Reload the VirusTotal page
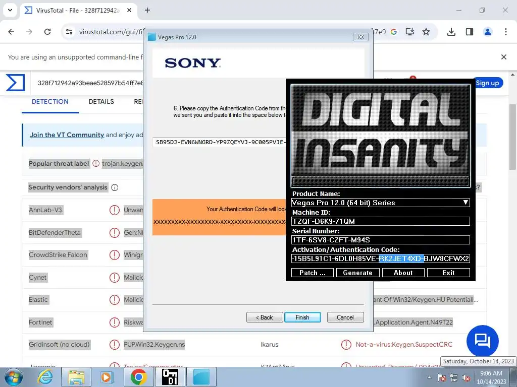Image resolution: width=517 pixels, height=387 pixels. (x=47, y=32)
